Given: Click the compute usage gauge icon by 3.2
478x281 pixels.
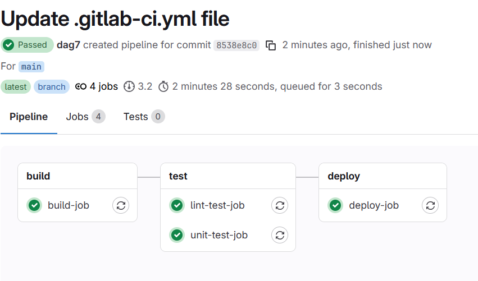Looking at the screenshot, I should tap(129, 86).
